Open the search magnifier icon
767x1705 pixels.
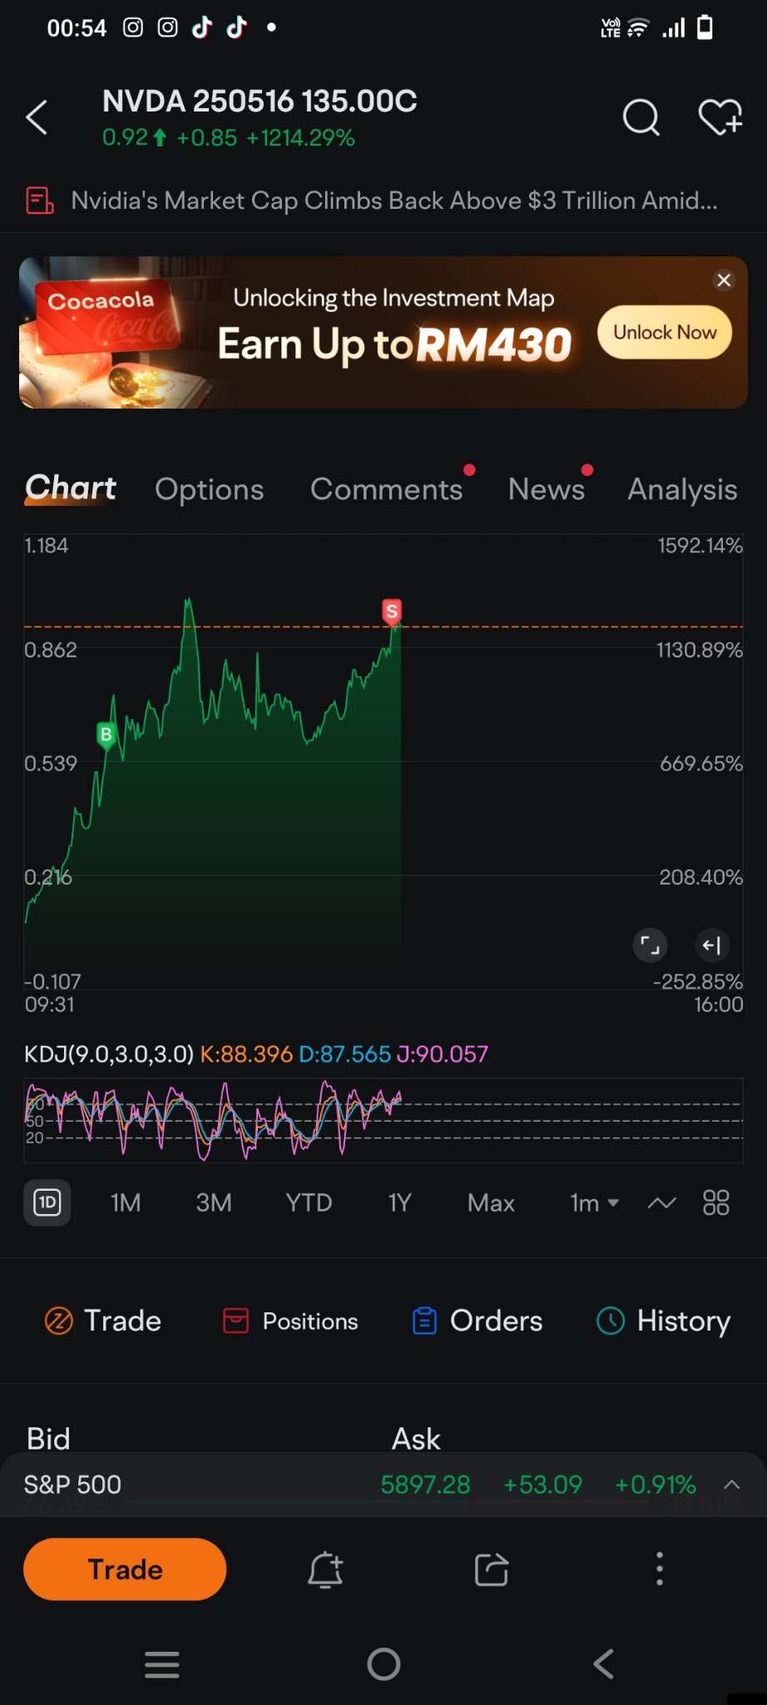(x=641, y=117)
